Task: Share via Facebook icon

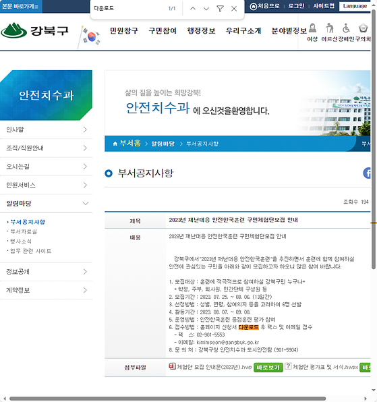Action: 367,173
